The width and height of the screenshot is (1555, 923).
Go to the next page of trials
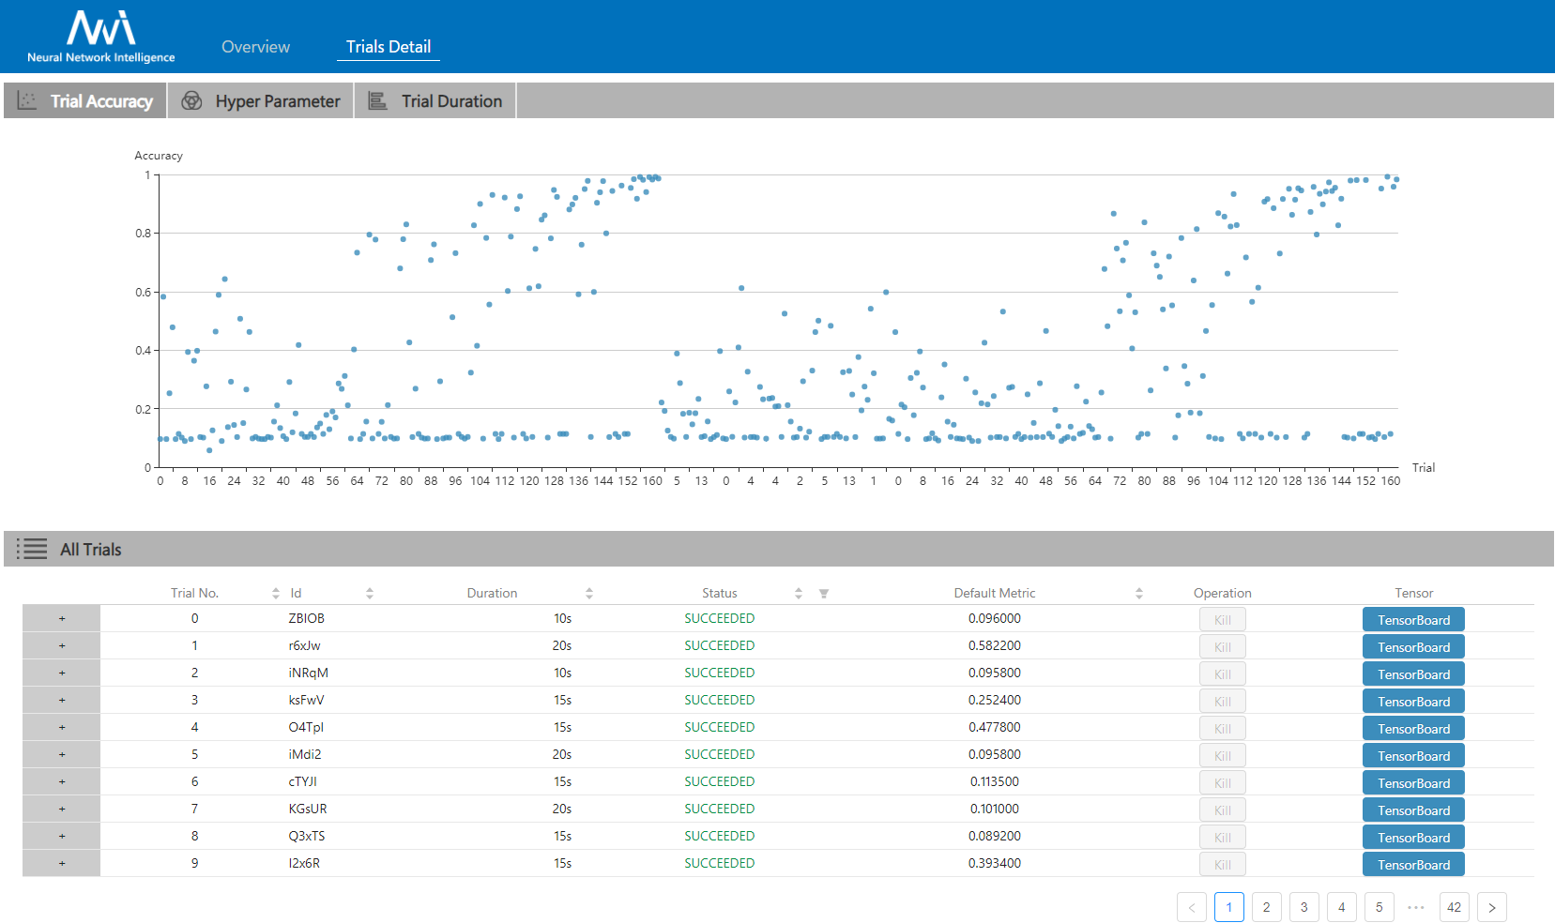1491,907
